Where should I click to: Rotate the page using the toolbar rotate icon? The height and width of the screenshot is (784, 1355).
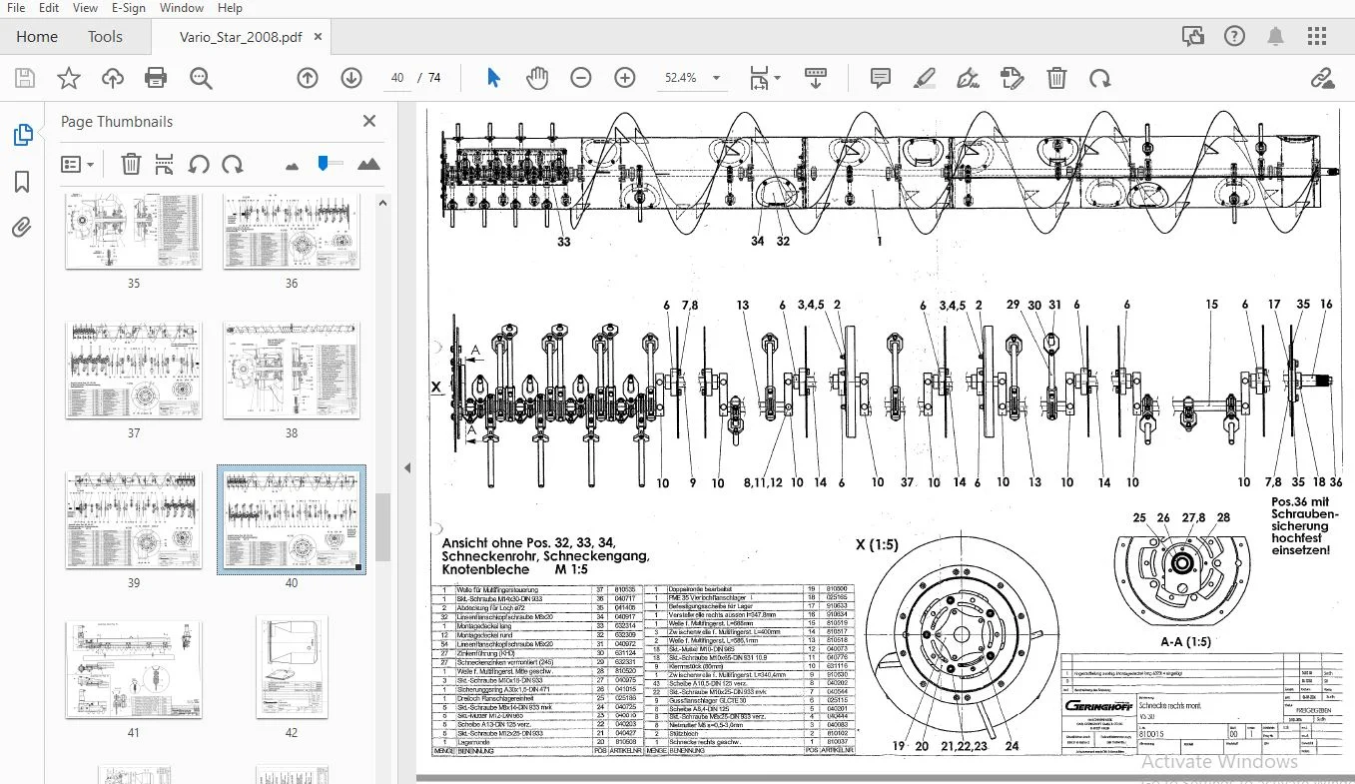coord(1100,78)
